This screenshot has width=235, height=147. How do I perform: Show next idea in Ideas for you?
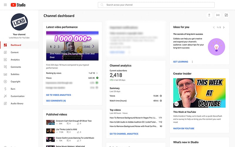(224, 27)
